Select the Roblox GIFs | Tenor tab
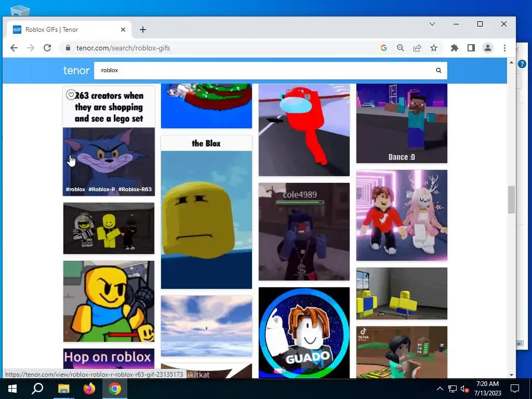 tap(69, 30)
